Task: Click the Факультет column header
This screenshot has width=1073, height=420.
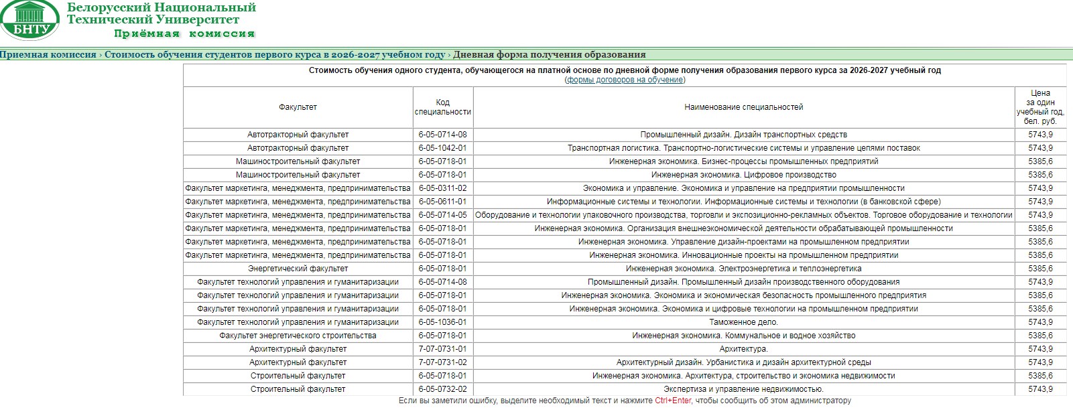Action: [x=298, y=107]
